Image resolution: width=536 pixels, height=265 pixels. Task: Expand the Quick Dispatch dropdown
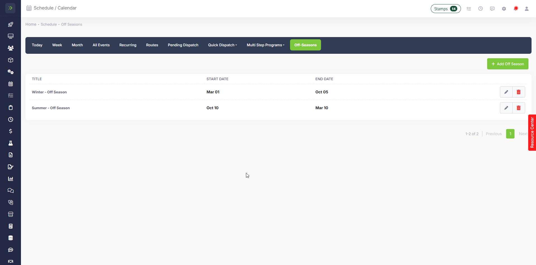click(222, 45)
